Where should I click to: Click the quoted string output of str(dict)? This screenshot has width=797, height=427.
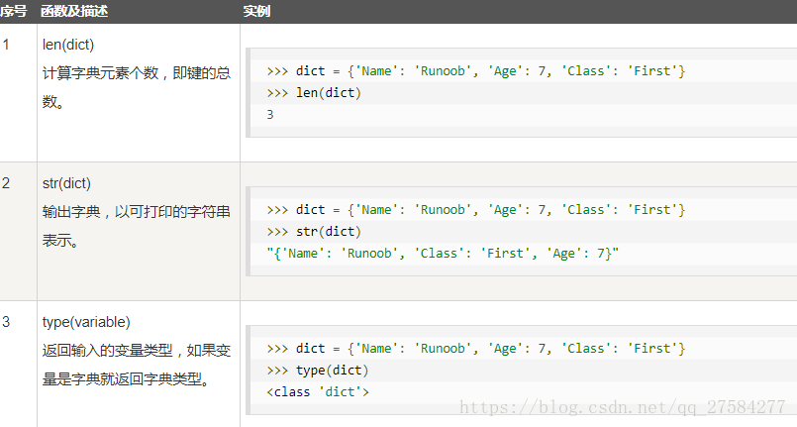(x=443, y=254)
